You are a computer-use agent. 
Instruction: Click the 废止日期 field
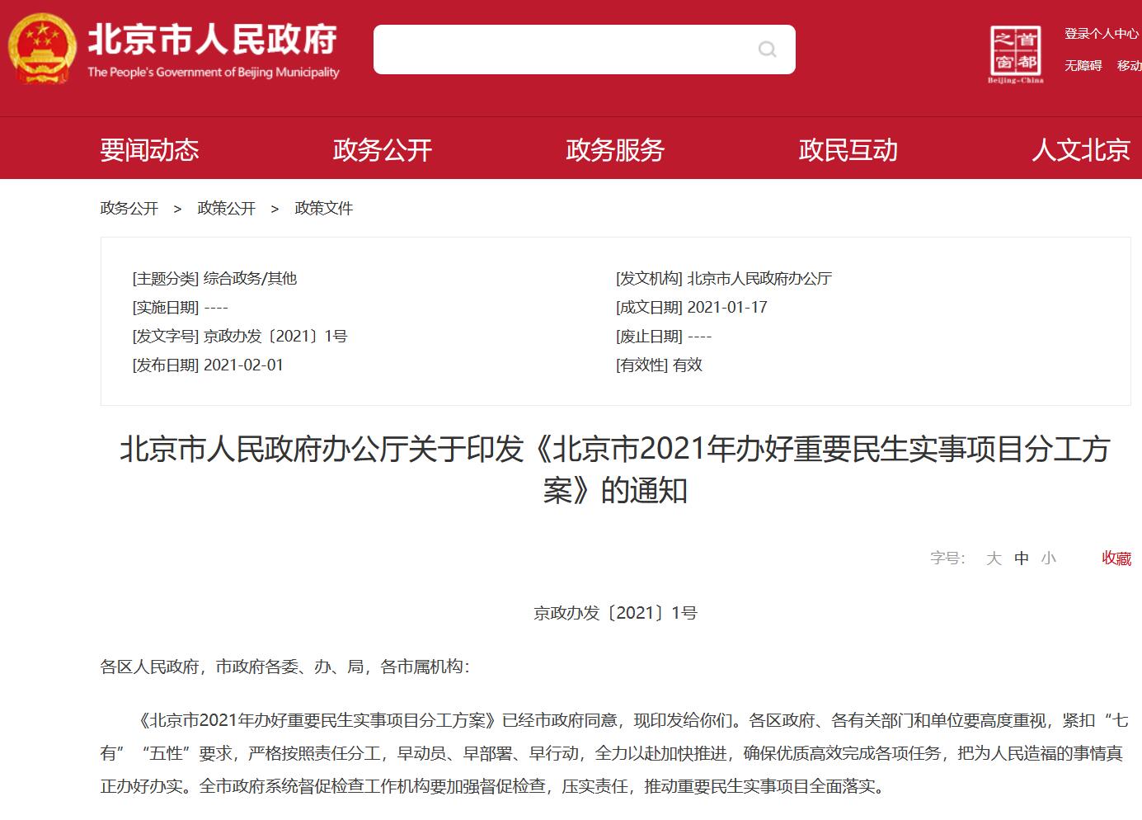664,337
